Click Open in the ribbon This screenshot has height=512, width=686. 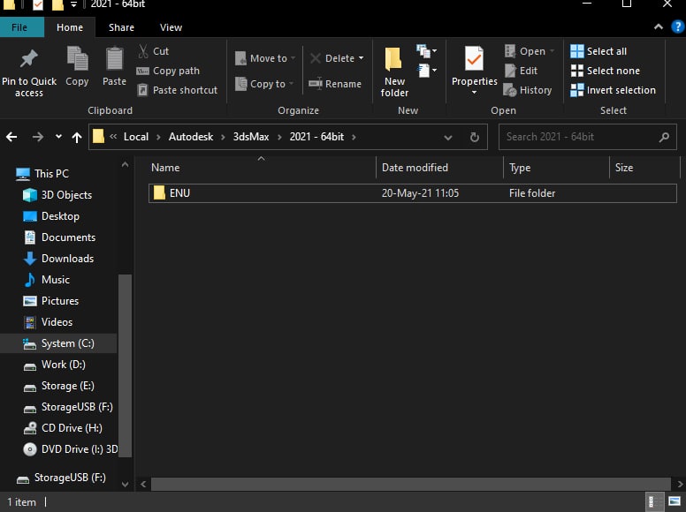tap(529, 51)
